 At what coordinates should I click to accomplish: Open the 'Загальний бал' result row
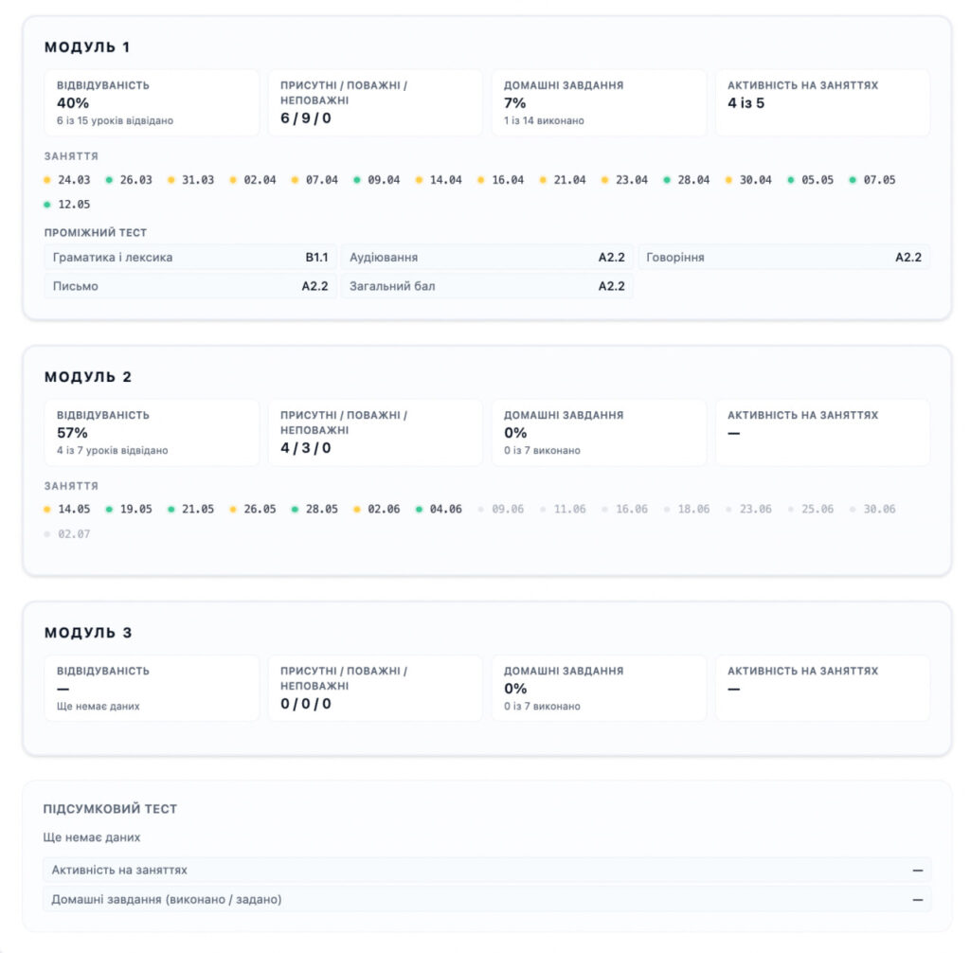tap(487, 286)
